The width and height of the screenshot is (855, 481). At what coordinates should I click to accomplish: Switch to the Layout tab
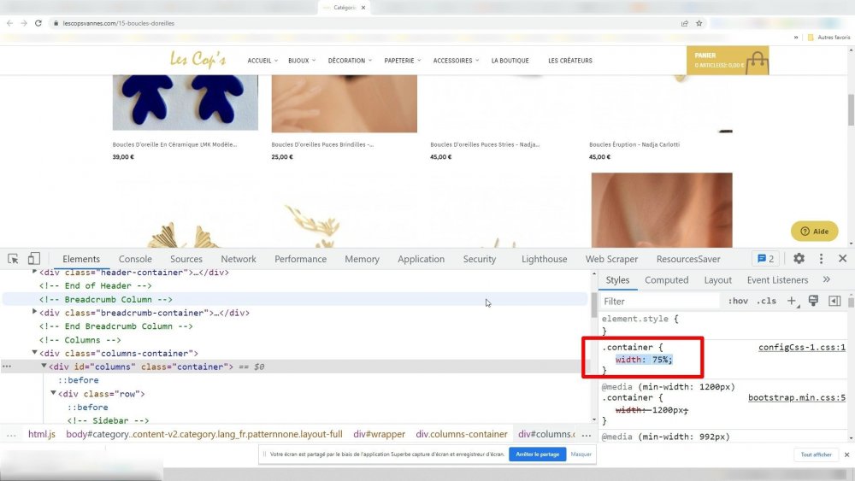point(717,280)
